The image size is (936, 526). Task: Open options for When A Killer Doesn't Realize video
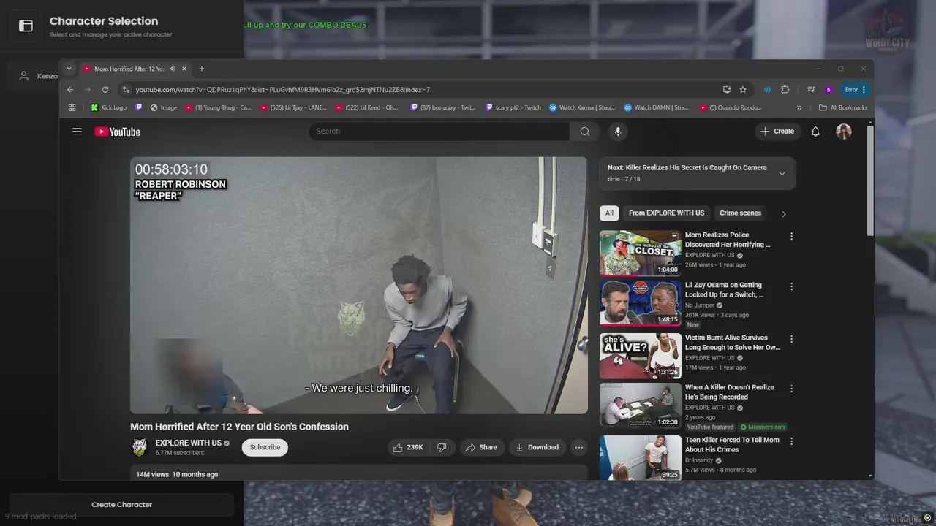(791, 389)
